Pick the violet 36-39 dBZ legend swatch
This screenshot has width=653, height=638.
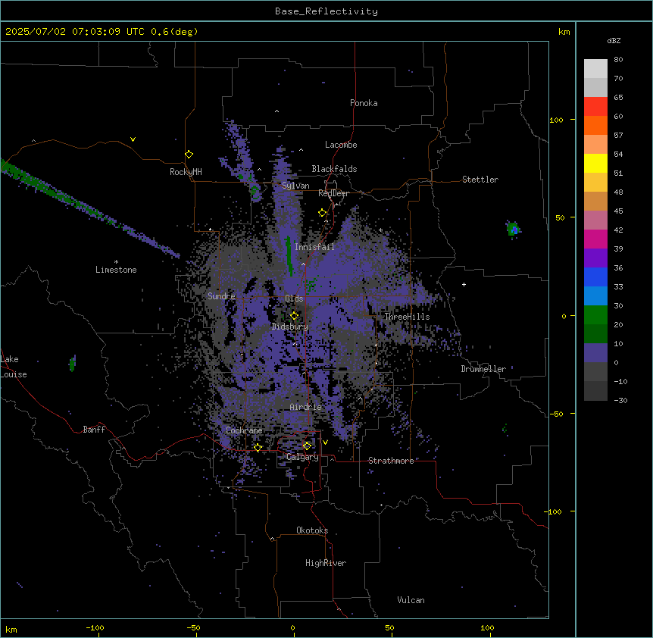[x=595, y=258]
